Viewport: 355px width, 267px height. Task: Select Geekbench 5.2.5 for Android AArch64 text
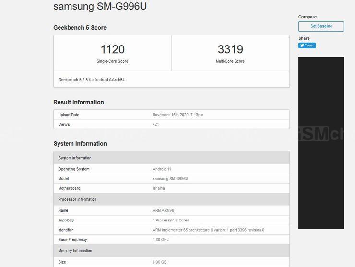coord(92,80)
